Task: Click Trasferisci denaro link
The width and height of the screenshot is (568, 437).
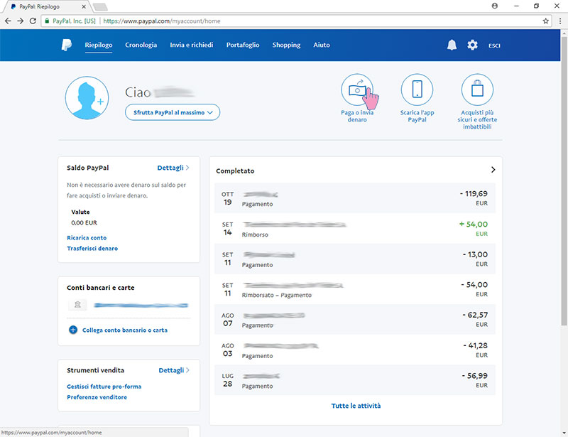Action: point(92,249)
